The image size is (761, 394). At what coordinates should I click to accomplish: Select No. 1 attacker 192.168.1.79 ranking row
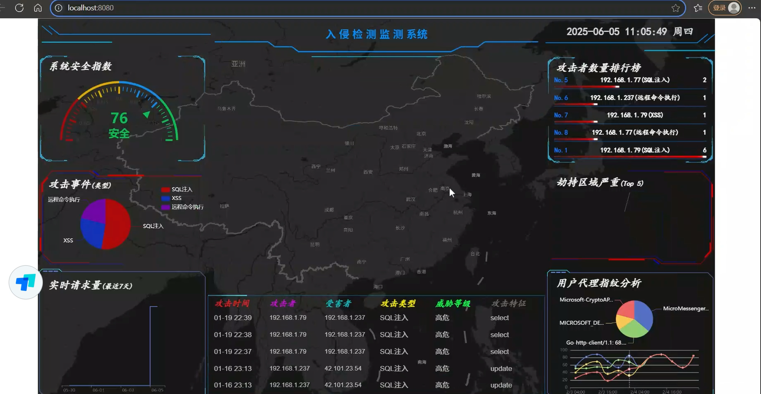tap(634, 150)
